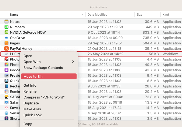Select the Notes row name
Screen dimensions: 182x127
(x=15, y=22)
